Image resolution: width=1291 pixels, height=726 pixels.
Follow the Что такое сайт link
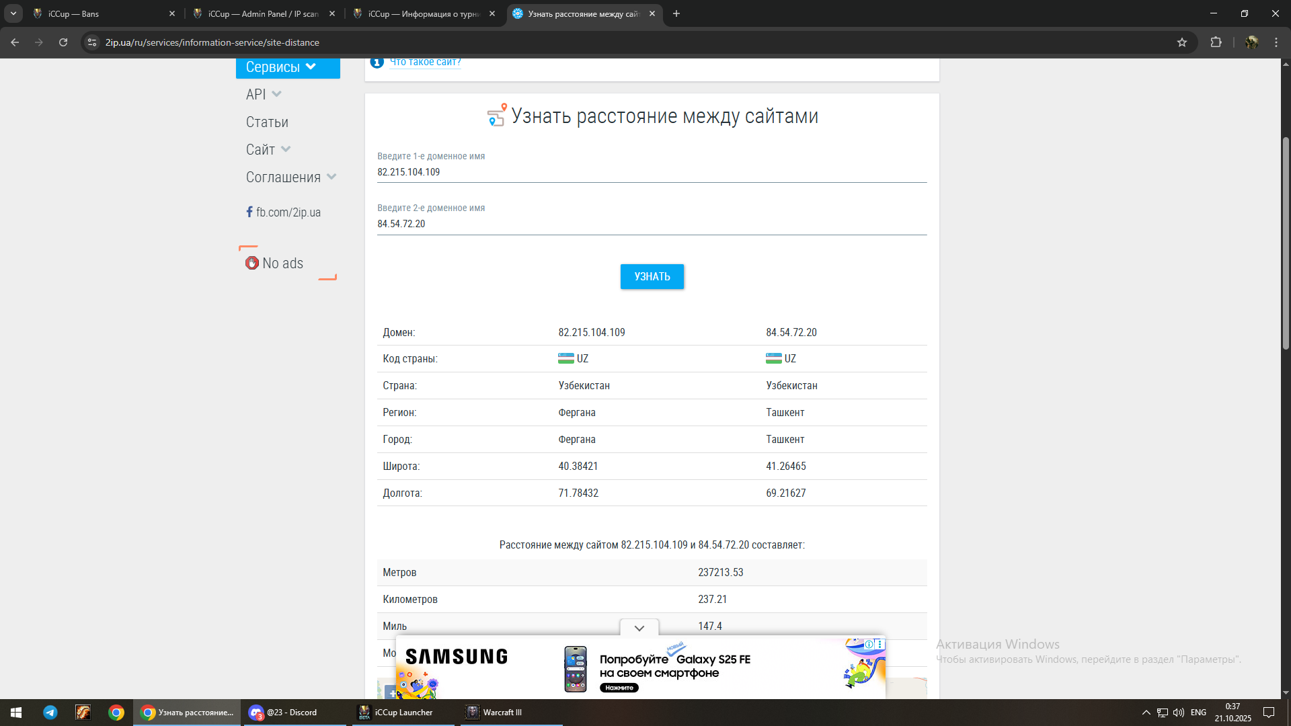tap(425, 62)
